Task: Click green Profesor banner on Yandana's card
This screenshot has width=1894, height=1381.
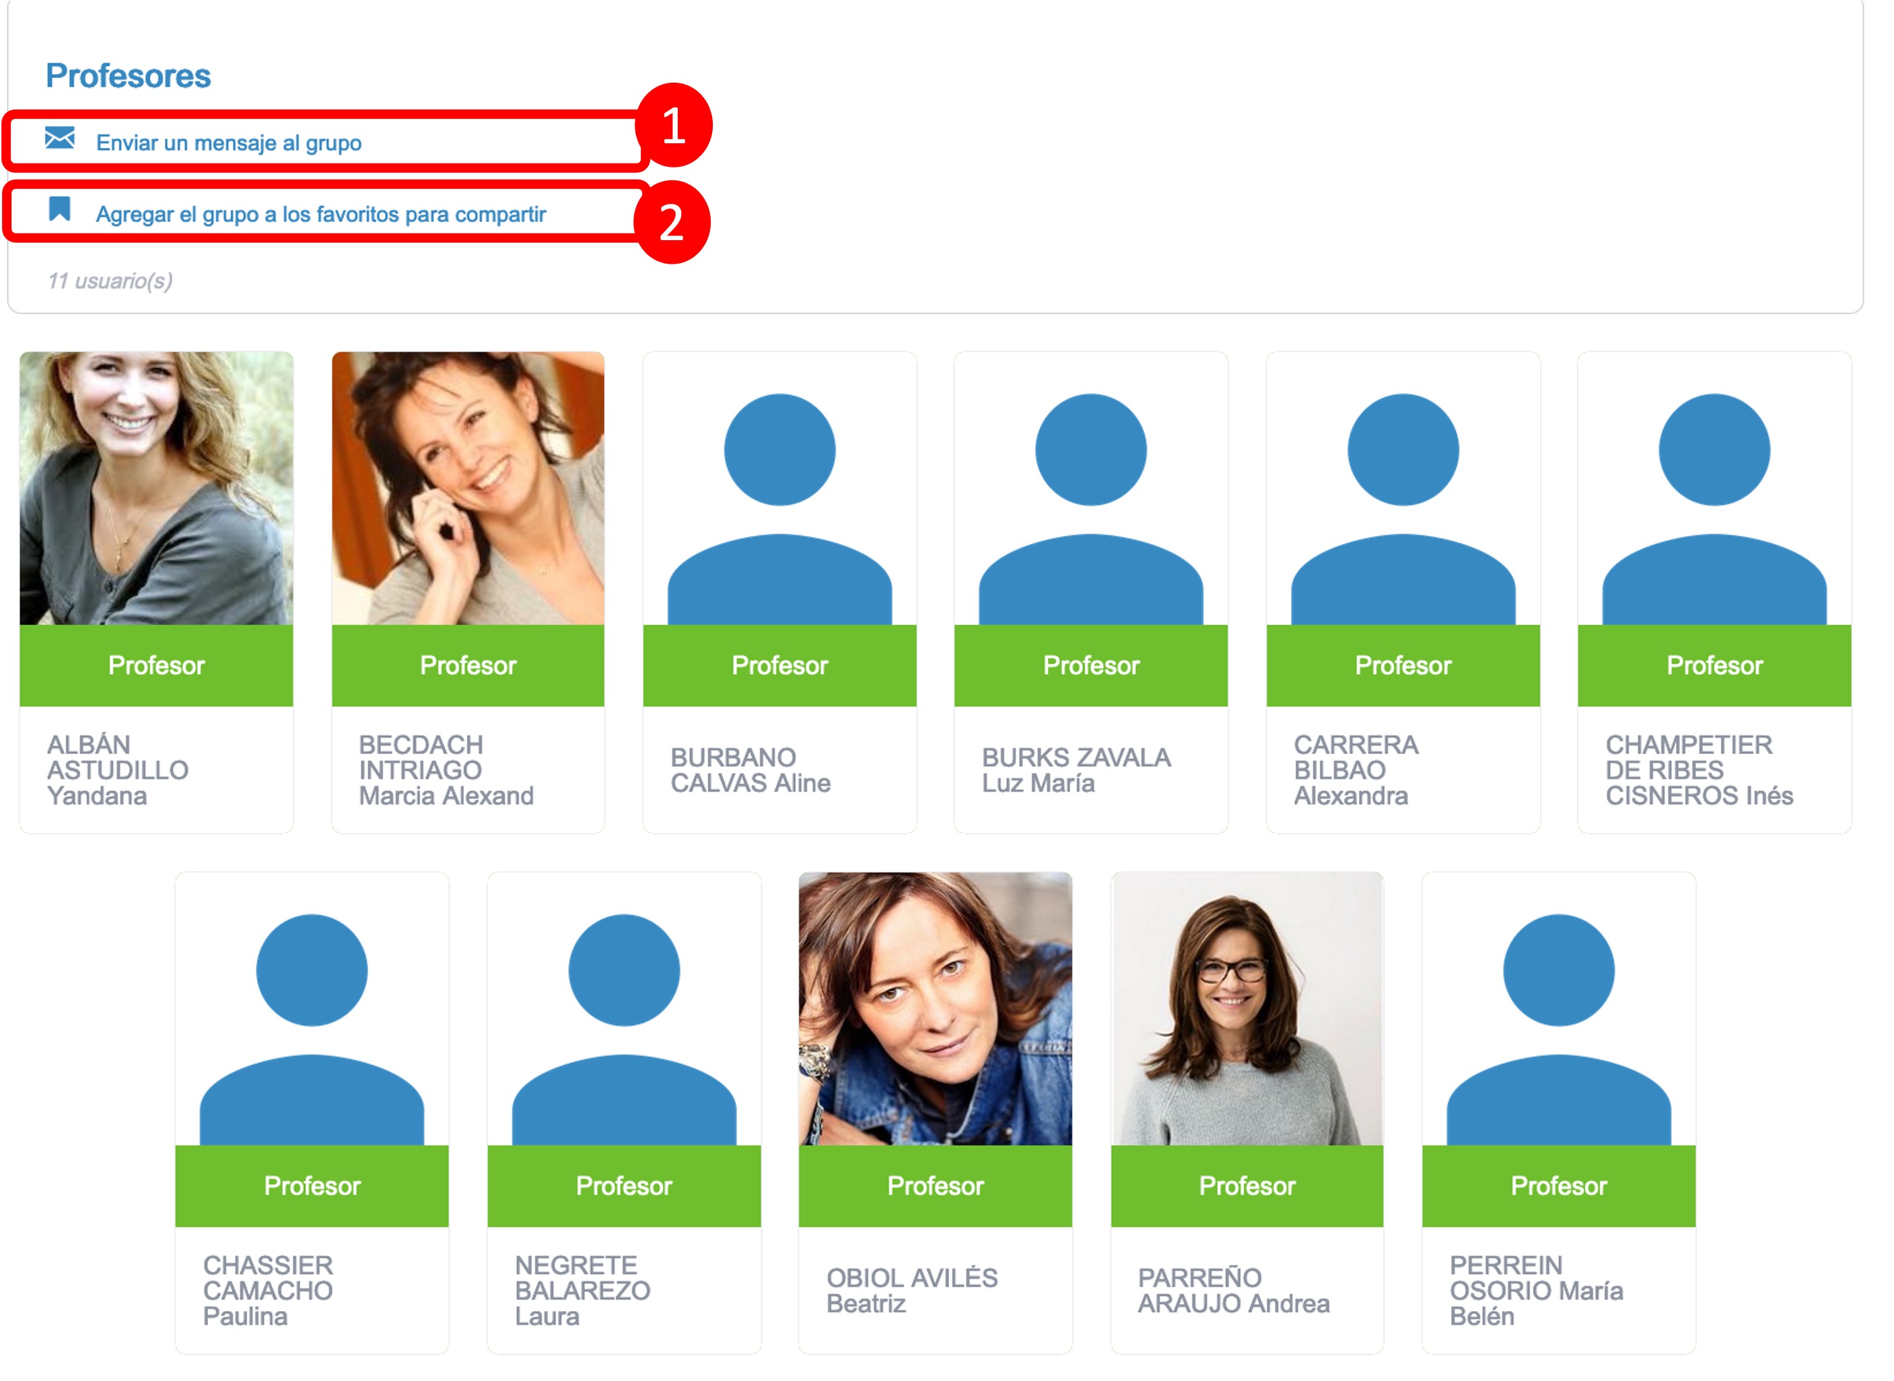Action: click(x=156, y=665)
